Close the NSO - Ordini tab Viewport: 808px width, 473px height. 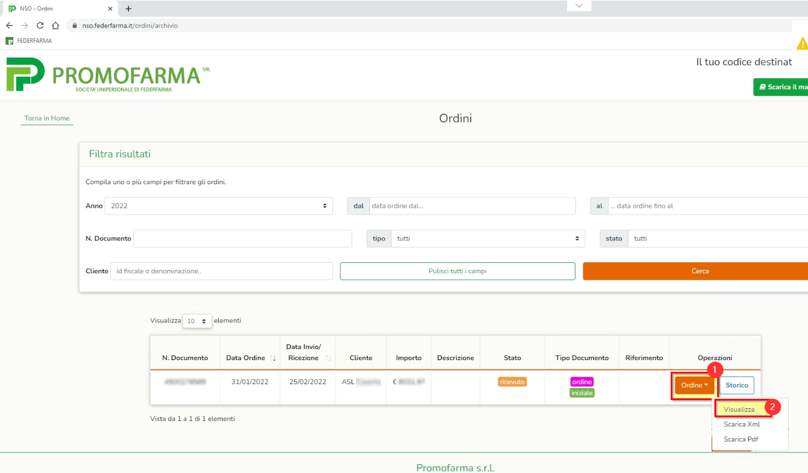[110, 9]
